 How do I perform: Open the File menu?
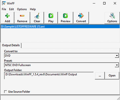coord(4,9)
